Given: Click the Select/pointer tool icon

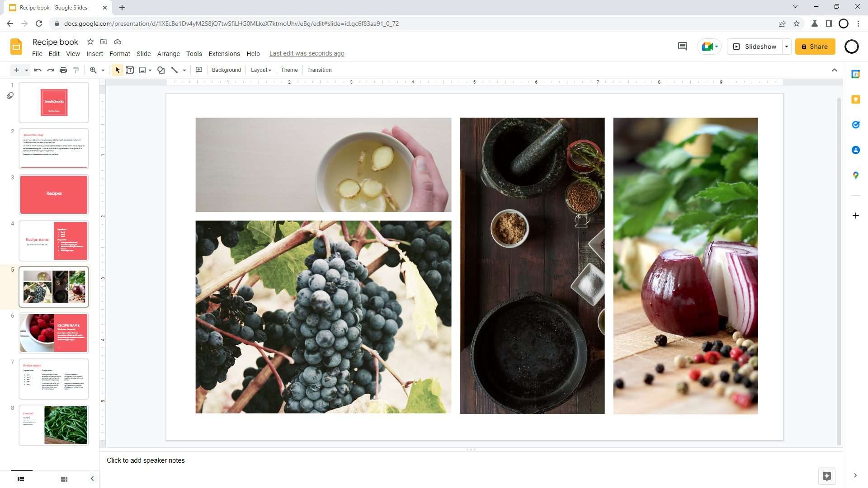Looking at the screenshot, I should [118, 70].
